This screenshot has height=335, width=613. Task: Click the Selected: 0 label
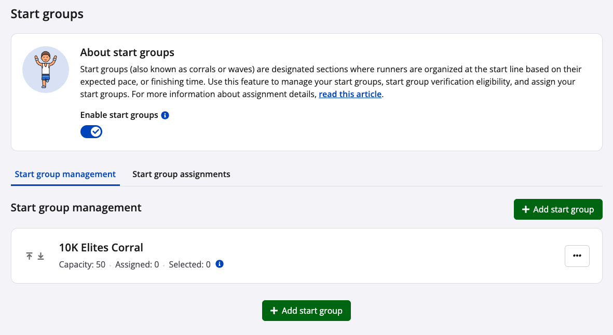click(x=189, y=264)
